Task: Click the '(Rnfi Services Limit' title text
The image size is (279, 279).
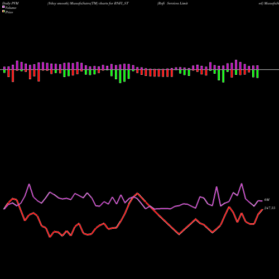Action: tap(172, 3)
